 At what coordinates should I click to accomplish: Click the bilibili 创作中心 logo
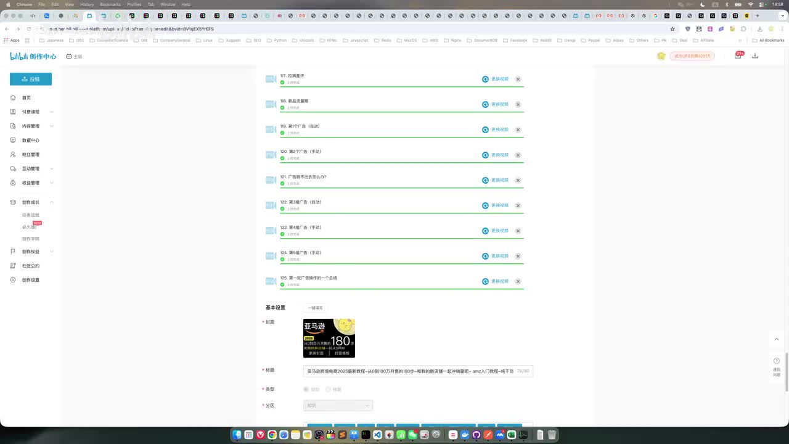coord(33,56)
